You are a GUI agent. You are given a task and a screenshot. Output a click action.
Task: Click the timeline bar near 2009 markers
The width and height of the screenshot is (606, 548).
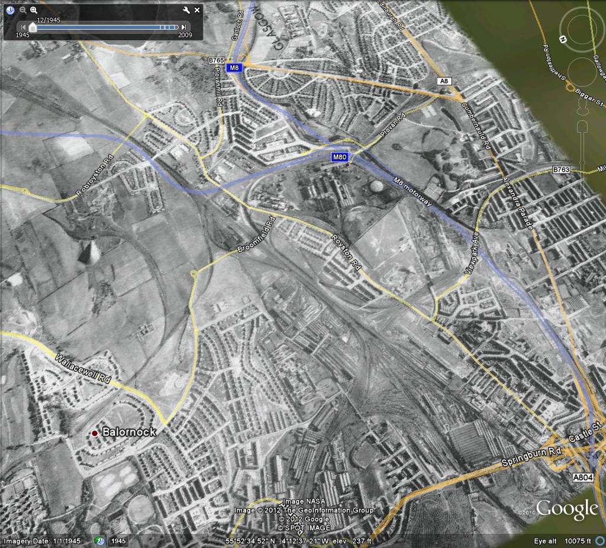(x=170, y=27)
